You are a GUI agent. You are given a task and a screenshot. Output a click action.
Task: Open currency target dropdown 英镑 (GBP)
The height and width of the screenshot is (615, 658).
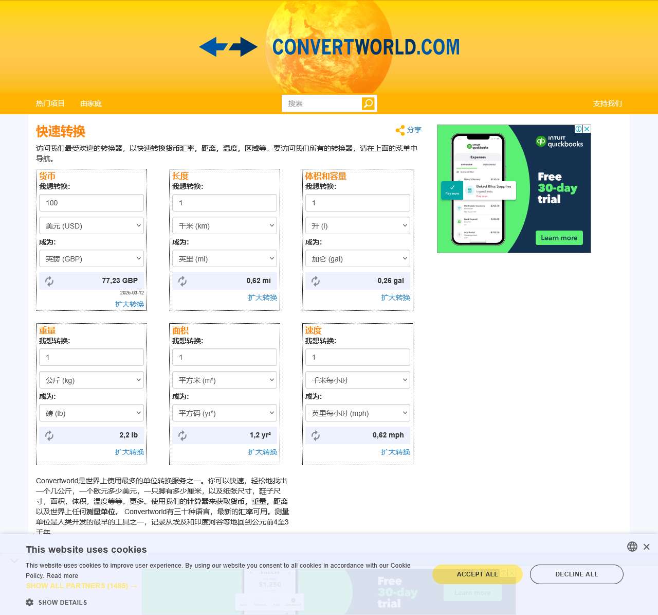[x=92, y=258]
